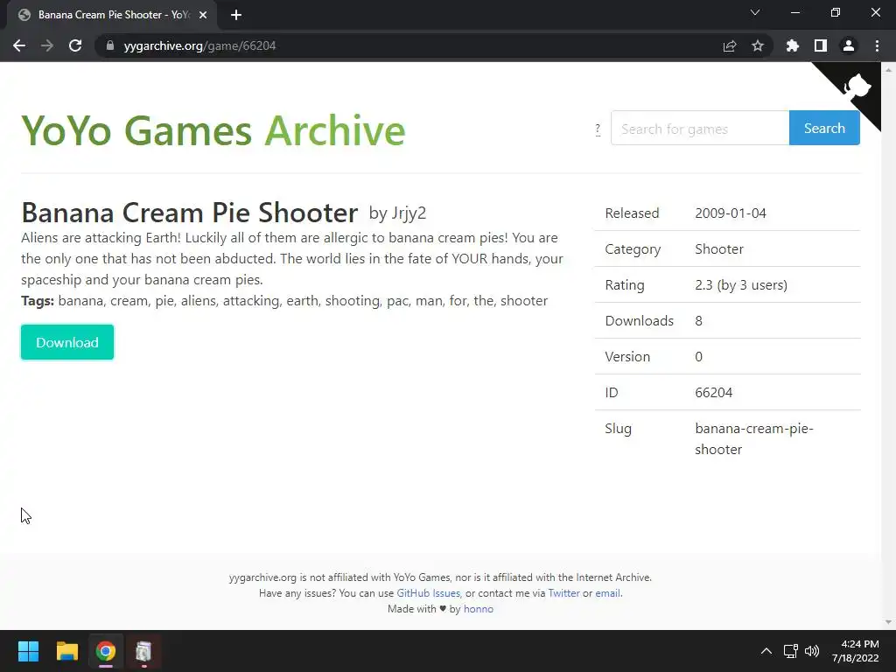This screenshot has height=672, width=896.
Task: Open the Chrome profile icon
Action: coord(849,45)
